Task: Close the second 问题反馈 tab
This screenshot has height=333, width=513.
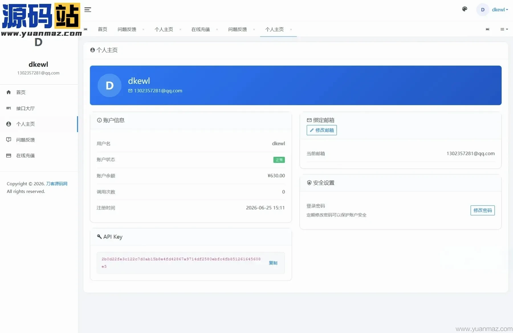Action: pyautogui.click(x=254, y=29)
